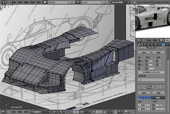Uncheck the 頂點群 option
The image size is (170, 114).
pyautogui.click(x=147, y=68)
